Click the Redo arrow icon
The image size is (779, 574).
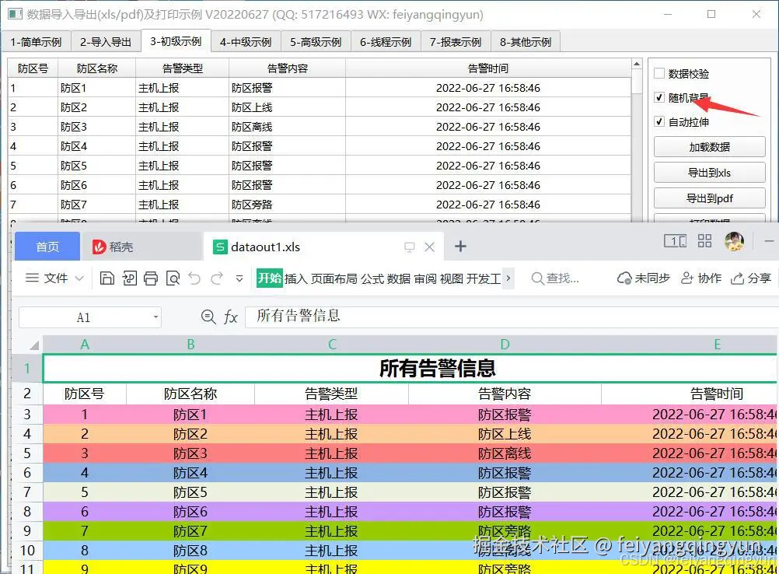(x=215, y=278)
